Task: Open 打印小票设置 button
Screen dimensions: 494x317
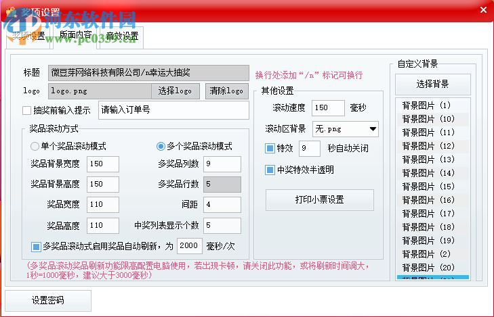Action: pos(319,200)
